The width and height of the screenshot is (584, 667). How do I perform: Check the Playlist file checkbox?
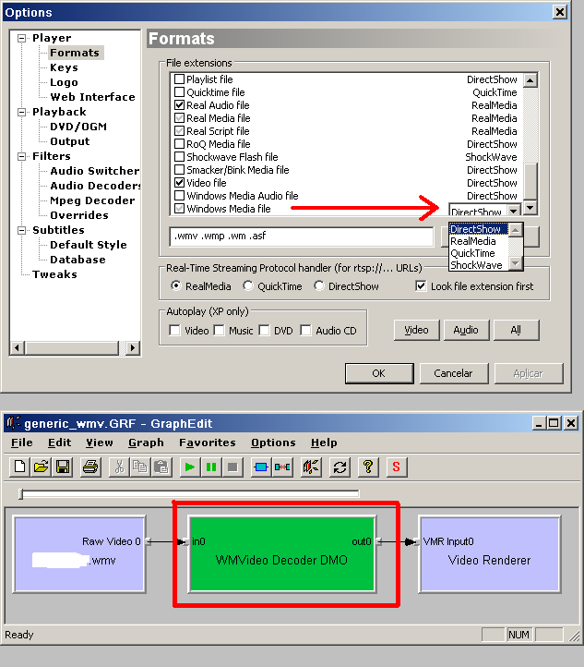click(x=179, y=79)
